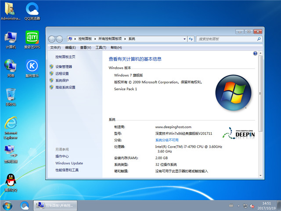Open the 帮助(H) menu
This screenshot has height=211, width=281.
point(116,47)
